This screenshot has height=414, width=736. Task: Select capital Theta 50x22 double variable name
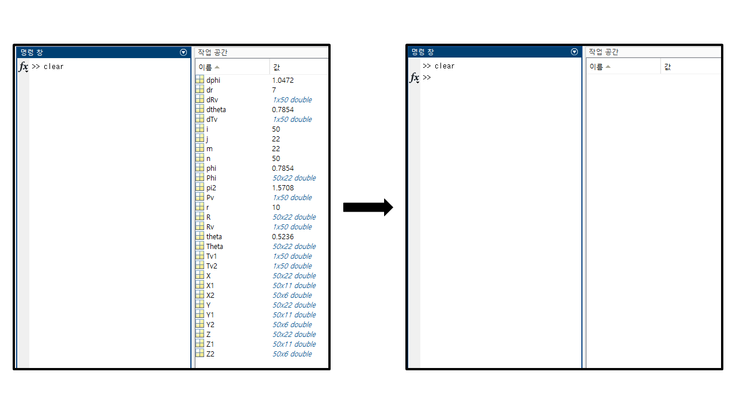[x=215, y=246]
